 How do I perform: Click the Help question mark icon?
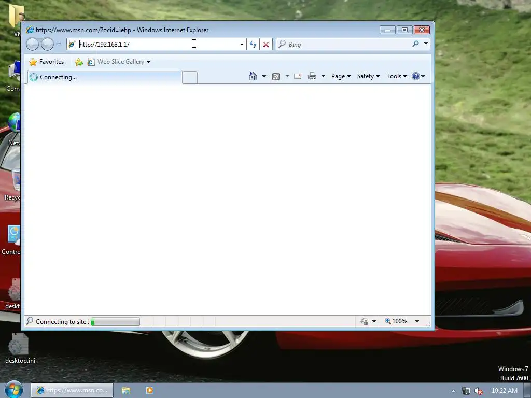416,76
